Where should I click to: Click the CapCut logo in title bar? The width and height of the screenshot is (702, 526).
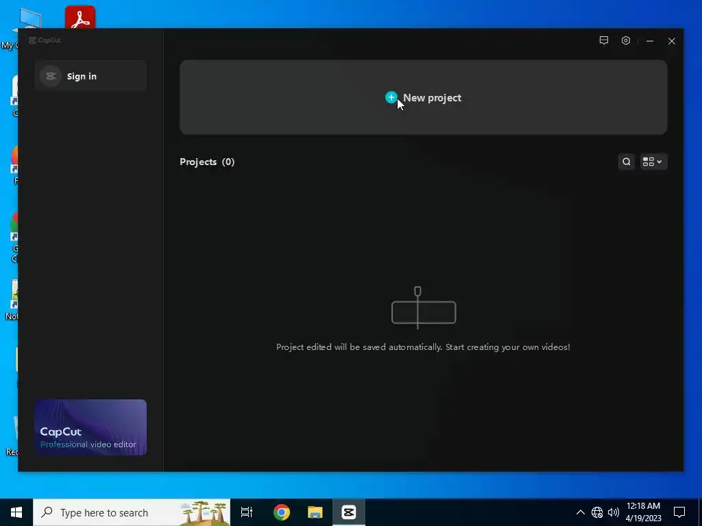[45, 40]
